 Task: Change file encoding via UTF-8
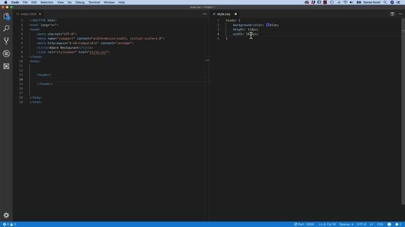(x=361, y=224)
